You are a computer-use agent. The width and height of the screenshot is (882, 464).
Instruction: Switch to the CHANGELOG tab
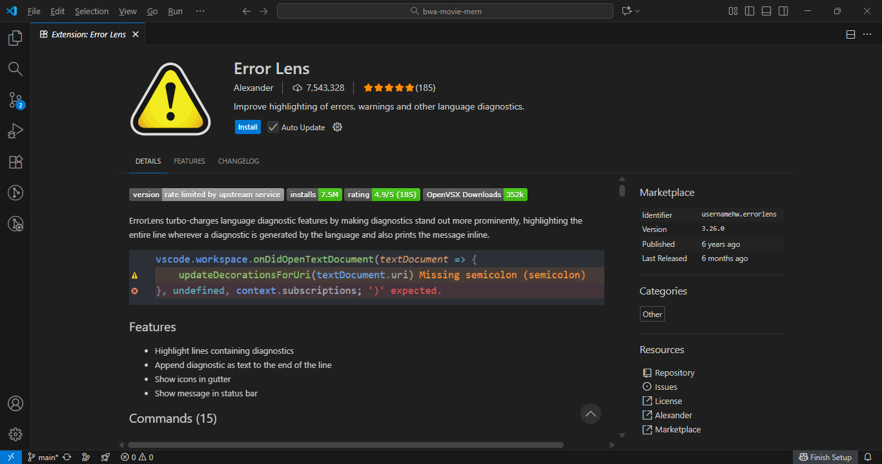238,161
